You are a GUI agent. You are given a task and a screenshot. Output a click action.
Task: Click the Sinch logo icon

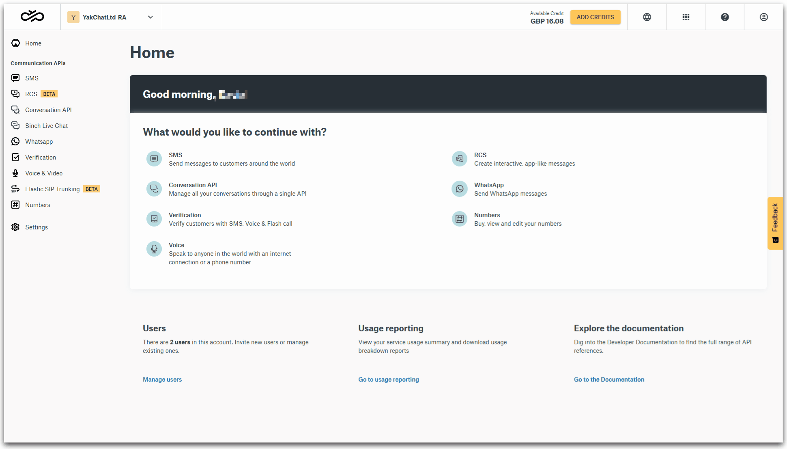coord(32,17)
